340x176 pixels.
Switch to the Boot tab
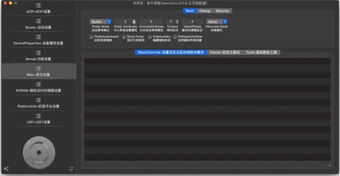click(x=190, y=11)
